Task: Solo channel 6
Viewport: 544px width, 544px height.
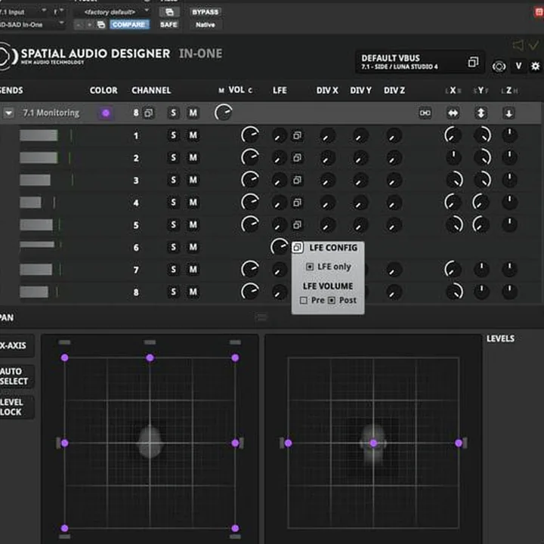Action: [173, 247]
